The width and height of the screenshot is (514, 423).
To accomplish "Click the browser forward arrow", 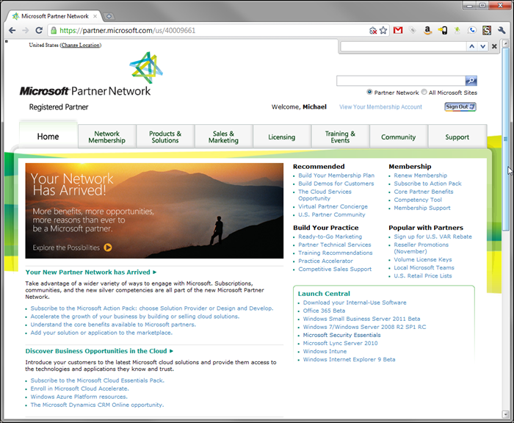I will tap(26, 31).
